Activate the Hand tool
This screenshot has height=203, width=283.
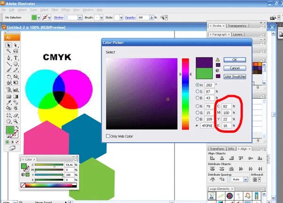point(8,121)
